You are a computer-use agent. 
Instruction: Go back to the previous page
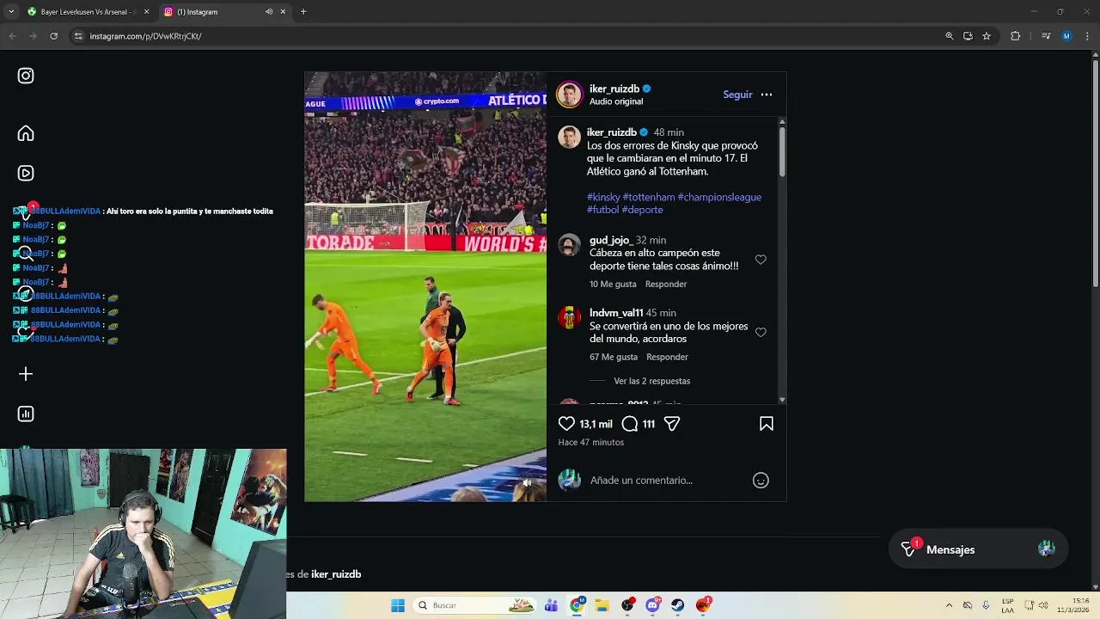[x=12, y=36]
